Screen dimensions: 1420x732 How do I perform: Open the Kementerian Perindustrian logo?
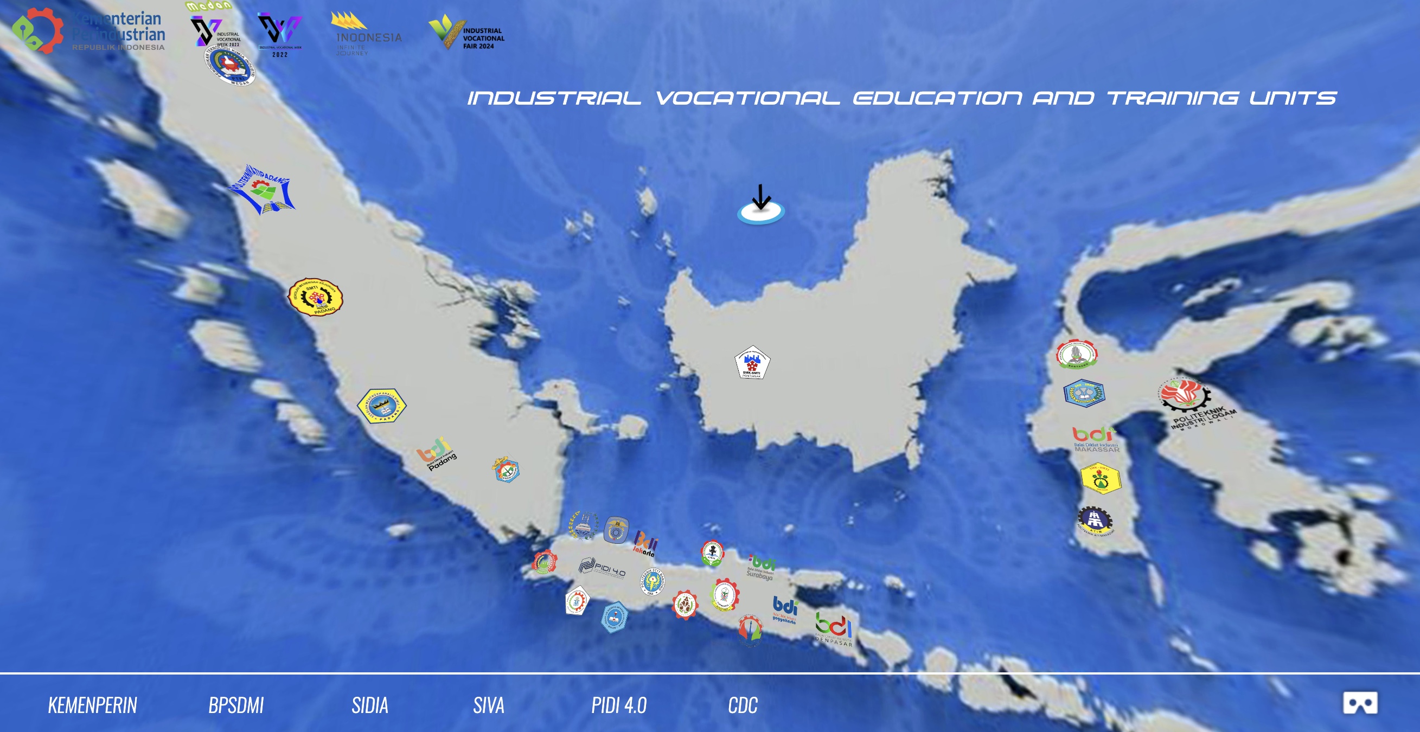(x=89, y=31)
